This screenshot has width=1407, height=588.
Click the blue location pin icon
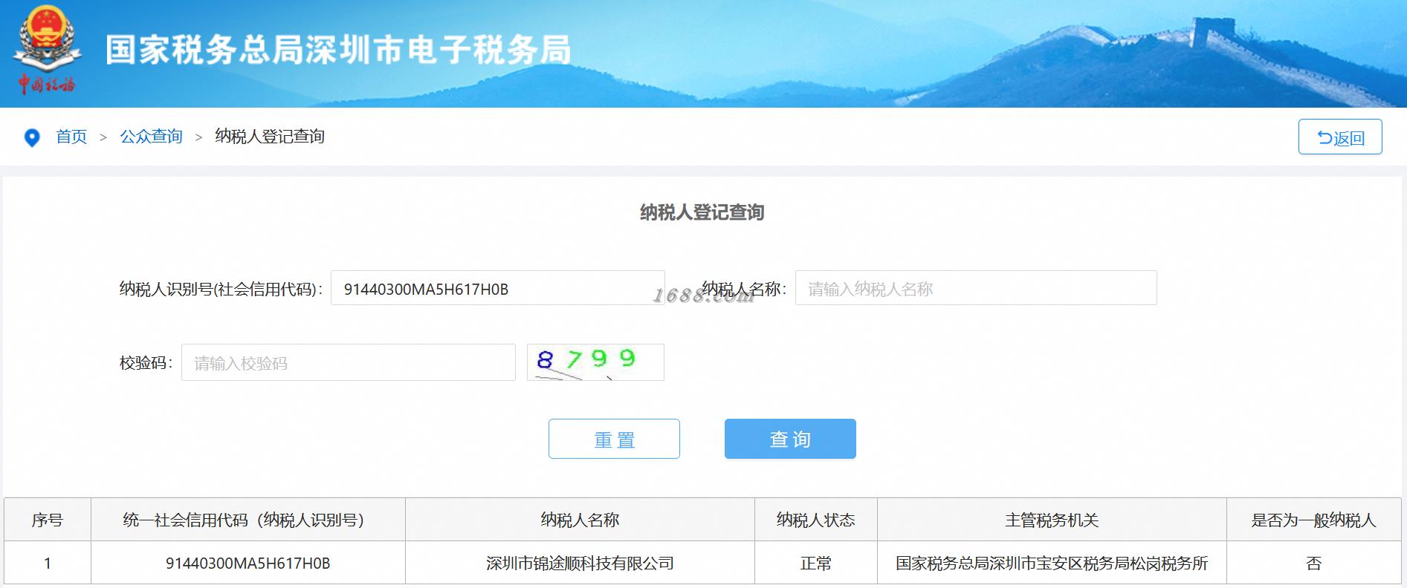pos(32,137)
